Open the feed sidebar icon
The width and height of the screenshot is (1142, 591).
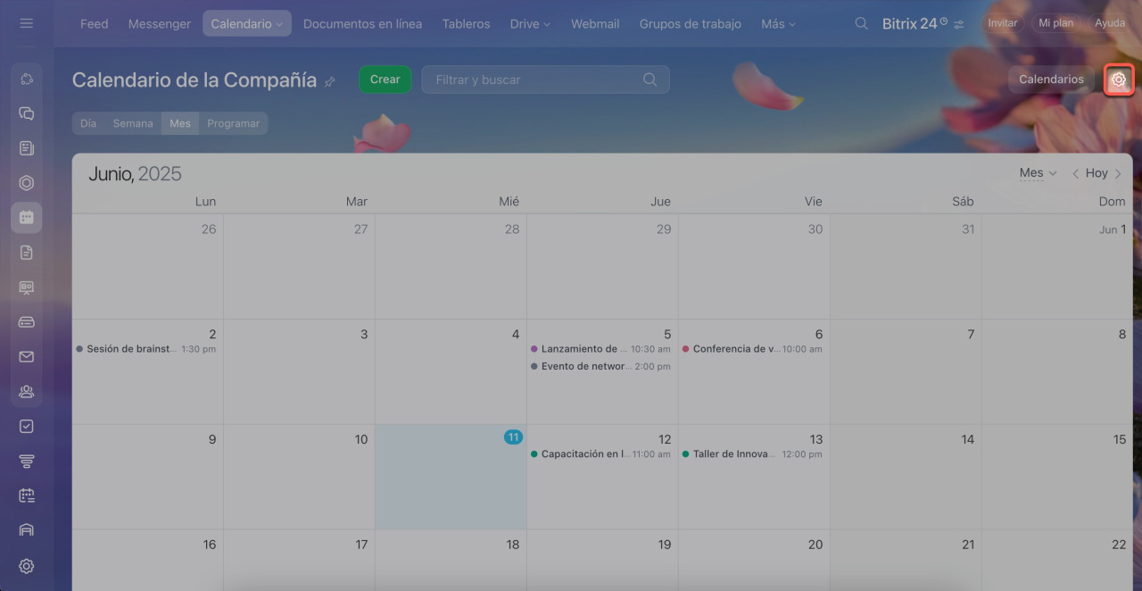[x=26, y=148]
